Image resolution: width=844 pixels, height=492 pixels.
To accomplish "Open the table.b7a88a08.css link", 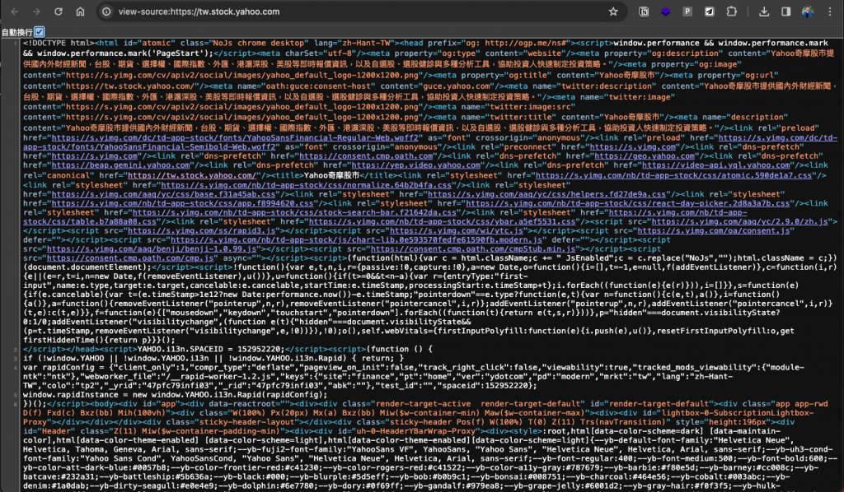I will (x=90, y=221).
